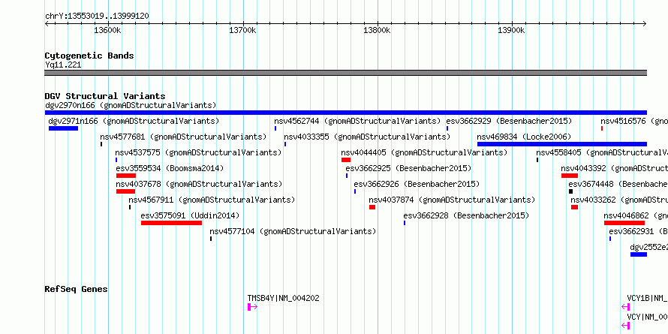Open the esv3559534 (Boomsma2014) label
Image resolution: width=668 pixels, height=334 pixels.
[170, 168]
